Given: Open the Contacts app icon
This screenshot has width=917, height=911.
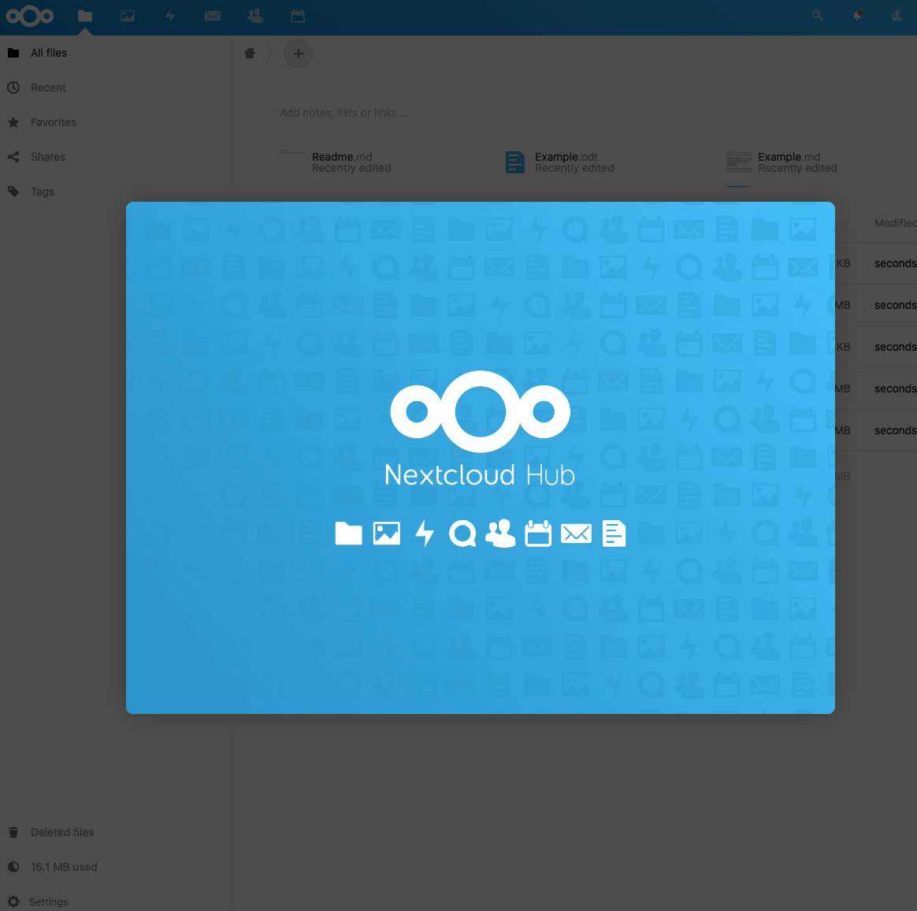Looking at the screenshot, I should pyautogui.click(x=254, y=17).
